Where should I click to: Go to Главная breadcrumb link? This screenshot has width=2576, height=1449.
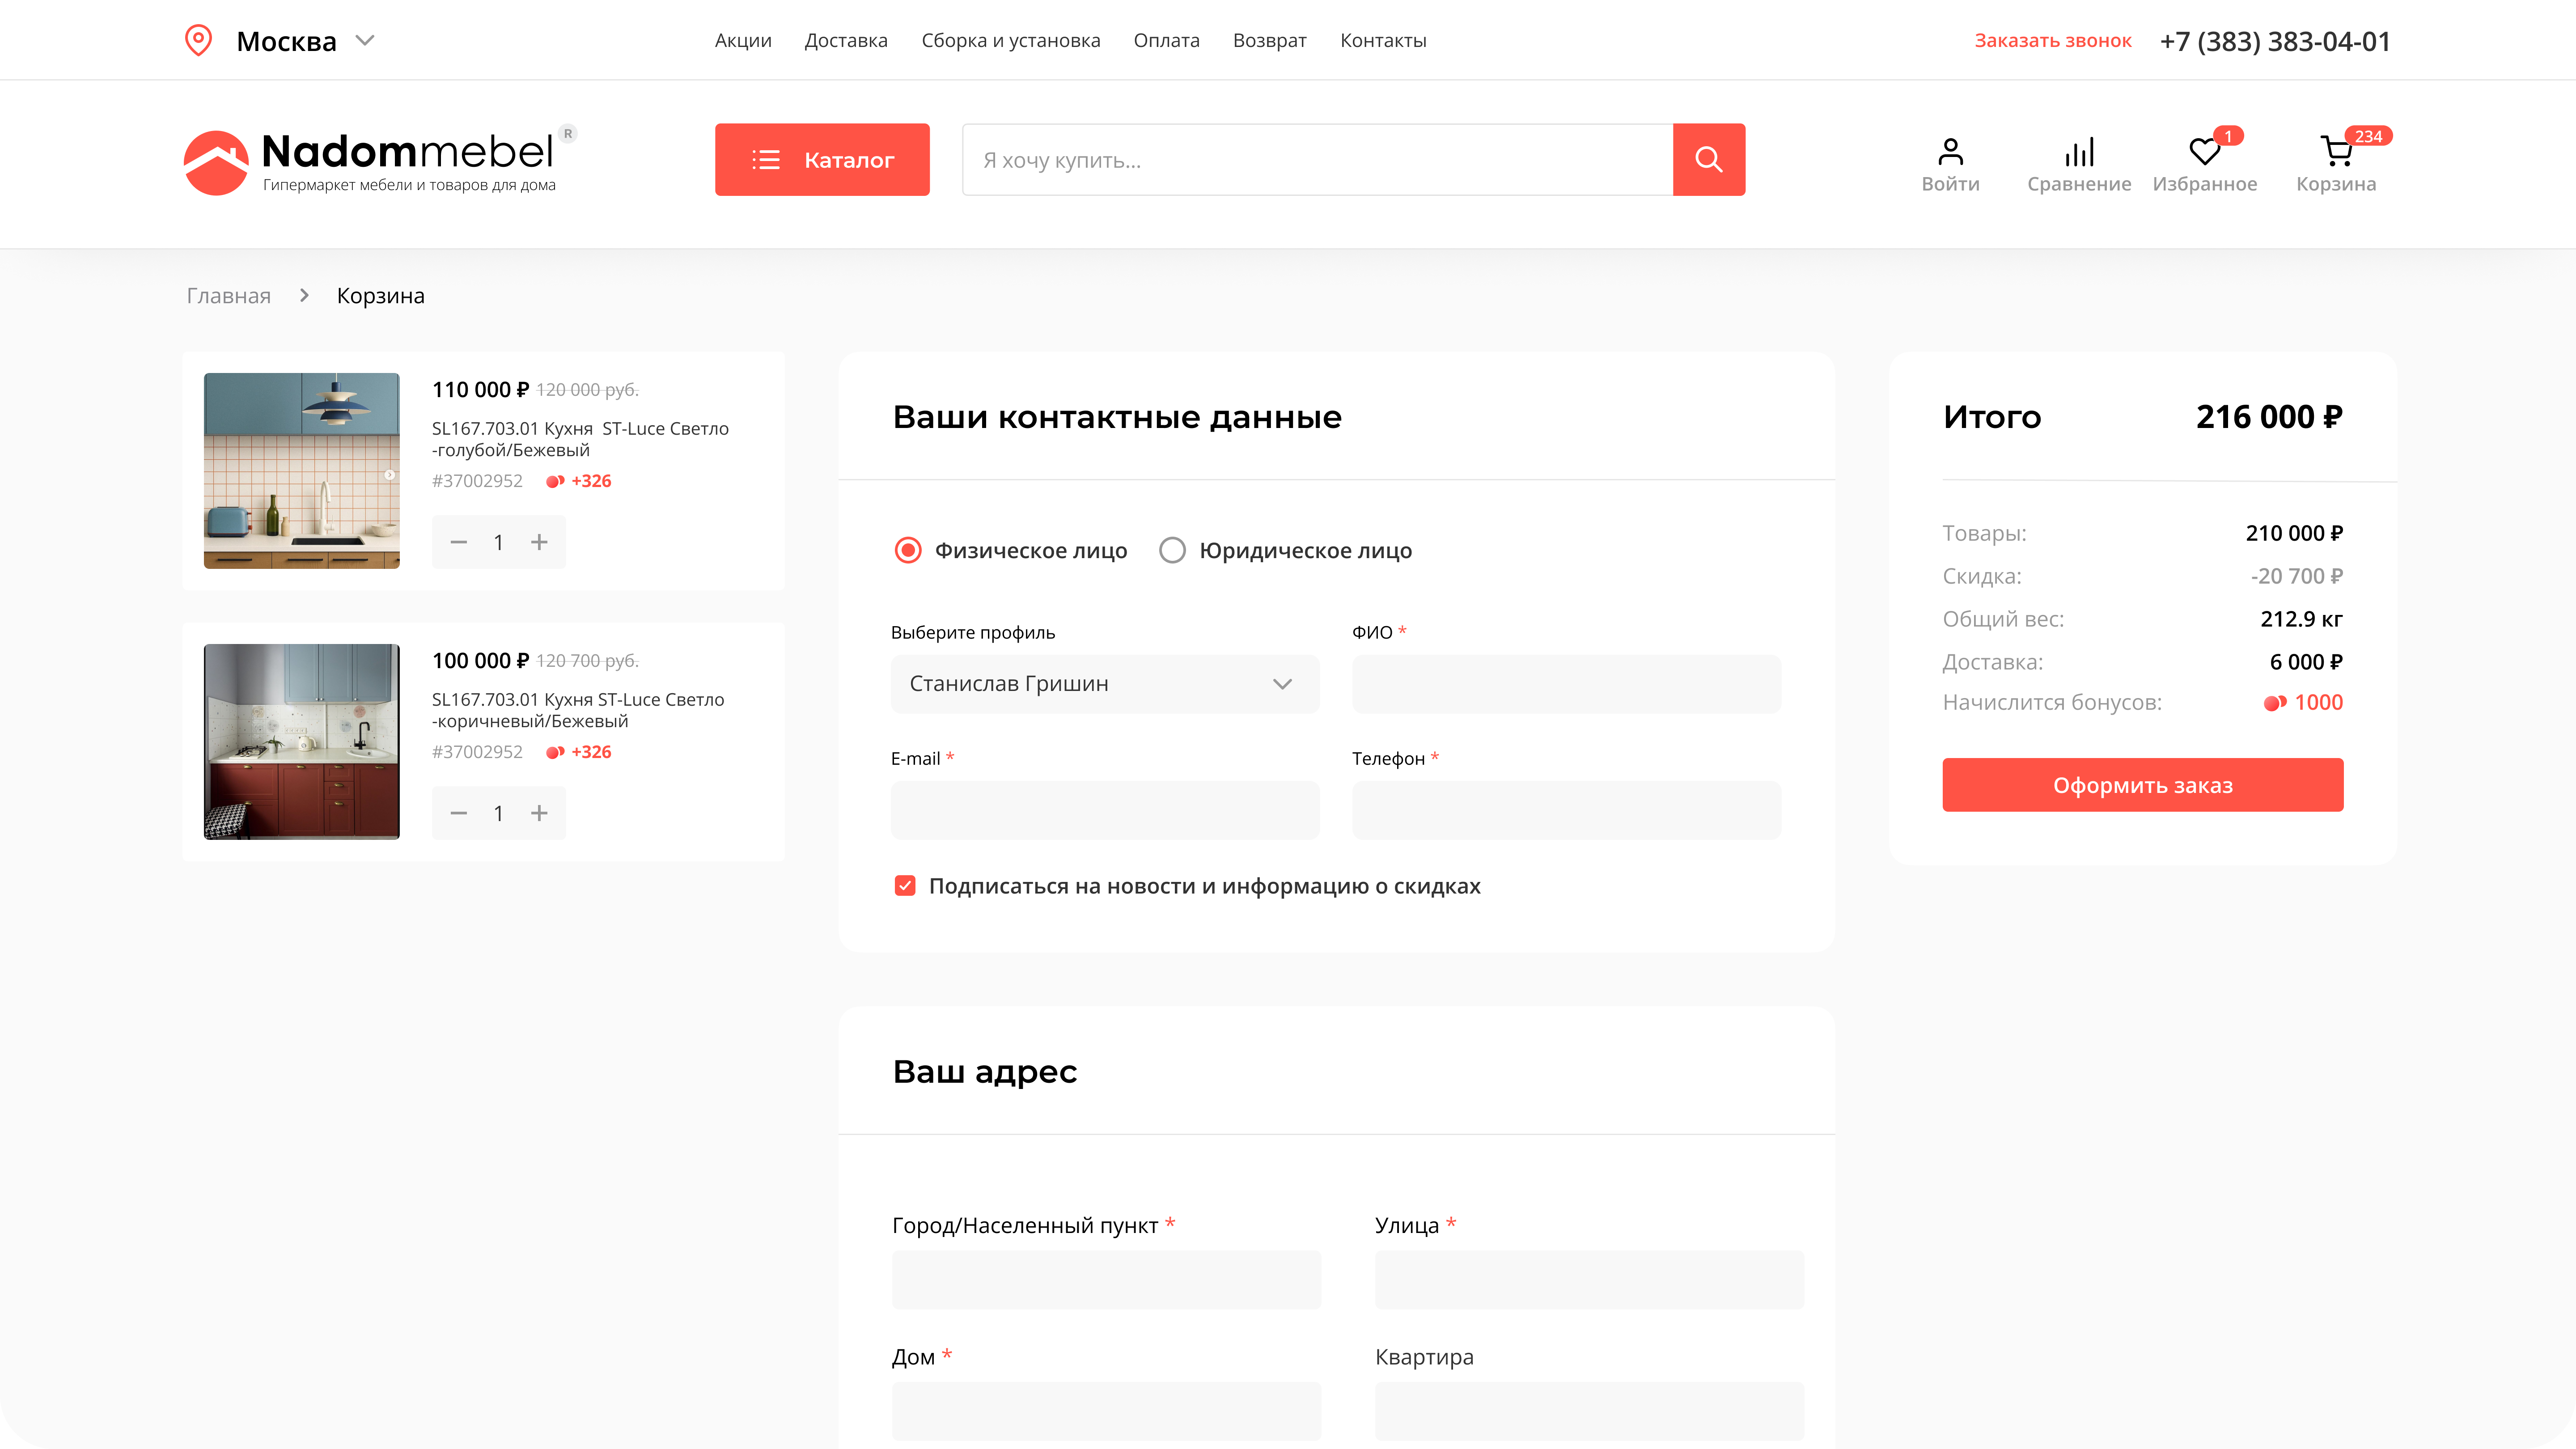pyautogui.click(x=228, y=296)
